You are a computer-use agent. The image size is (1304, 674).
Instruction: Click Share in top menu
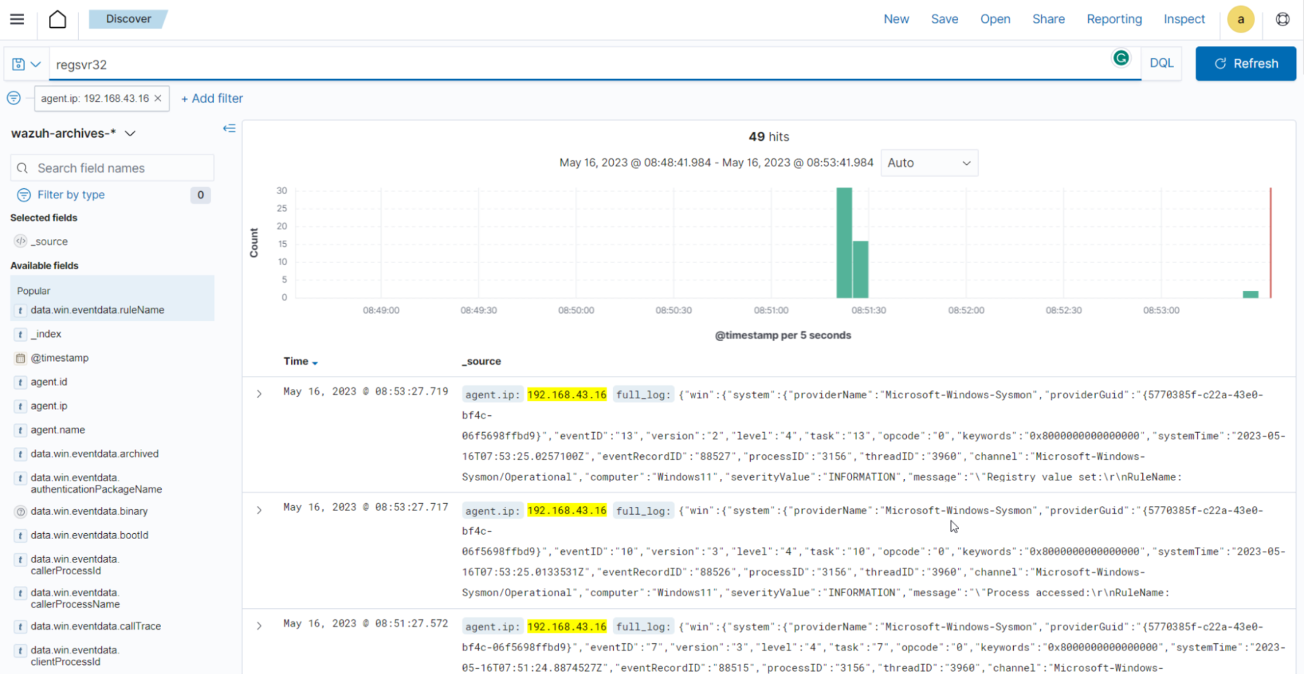coord(1048,19)
